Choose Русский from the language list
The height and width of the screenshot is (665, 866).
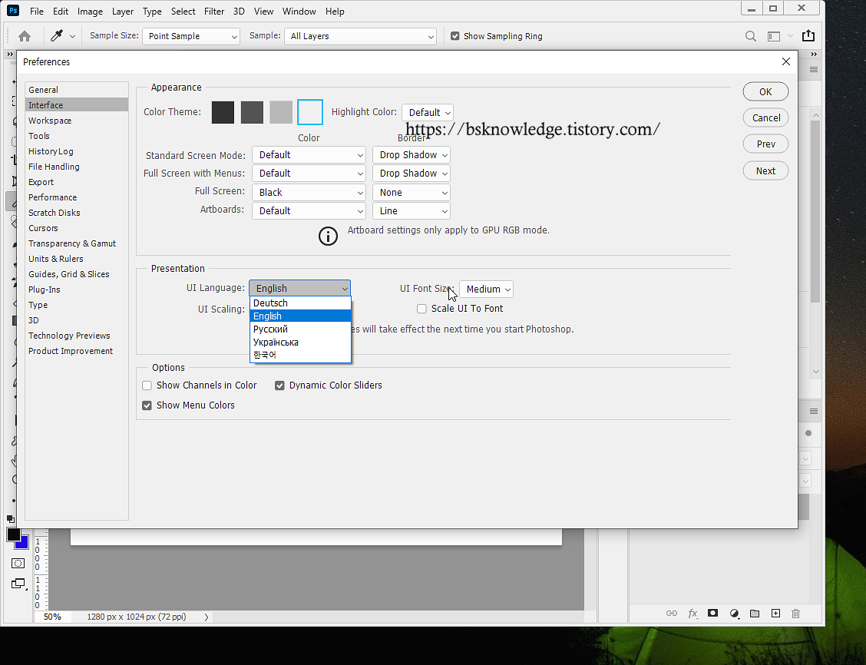point(300,329)
